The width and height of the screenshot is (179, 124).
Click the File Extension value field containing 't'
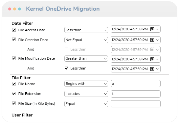pos(136,94)
